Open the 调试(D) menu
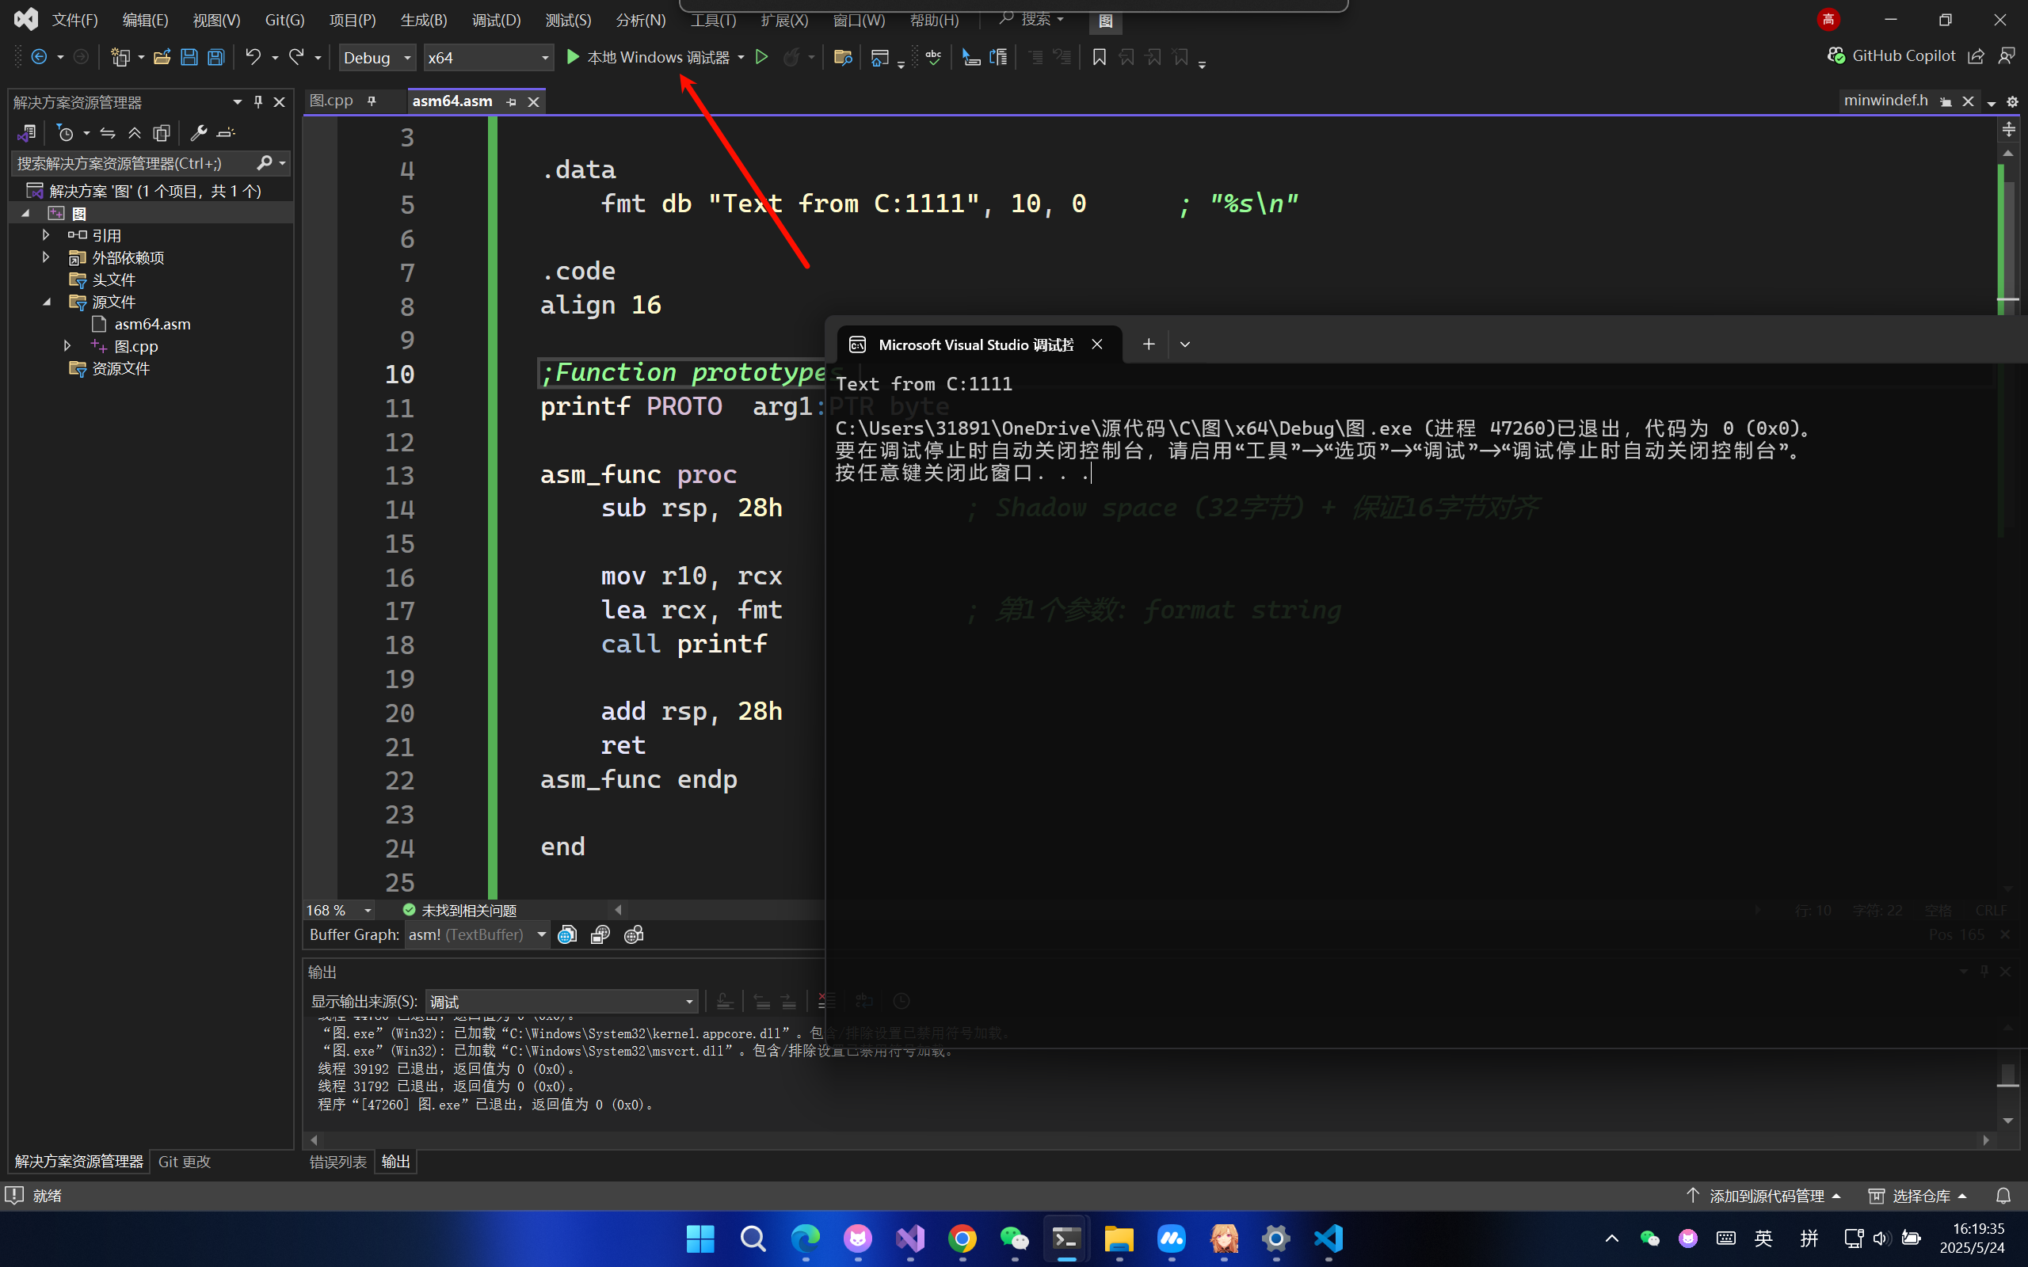This screenshot has width=2028, height=1267. (495, 20)
